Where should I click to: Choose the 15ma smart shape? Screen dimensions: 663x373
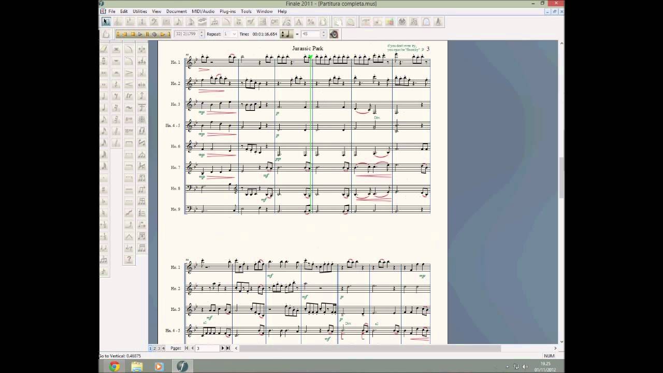129,131
